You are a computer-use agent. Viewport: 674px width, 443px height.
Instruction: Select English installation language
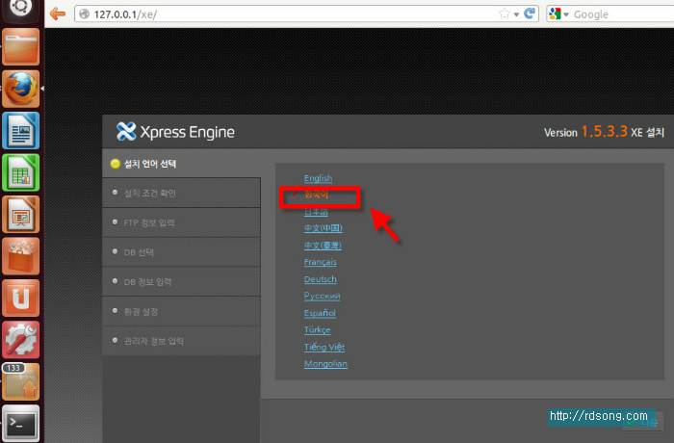318,178
